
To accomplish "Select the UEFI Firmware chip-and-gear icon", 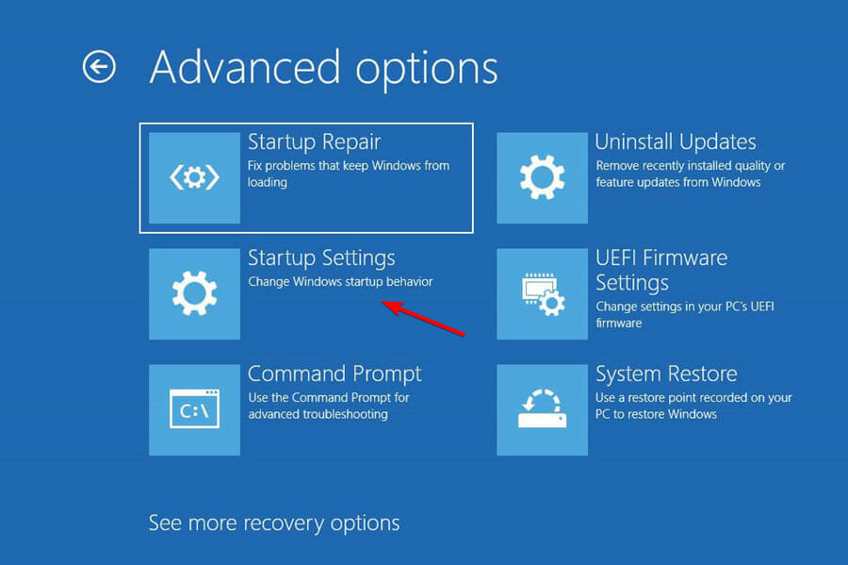I will [542, 293].
